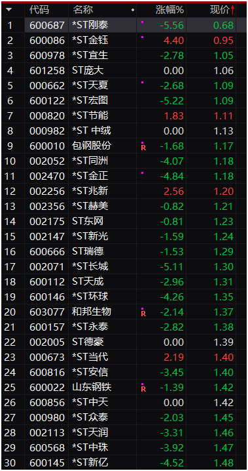Sort by 涨幅% column header
The height and width of the screenshot is (471, 248).
tap(169, 10)
